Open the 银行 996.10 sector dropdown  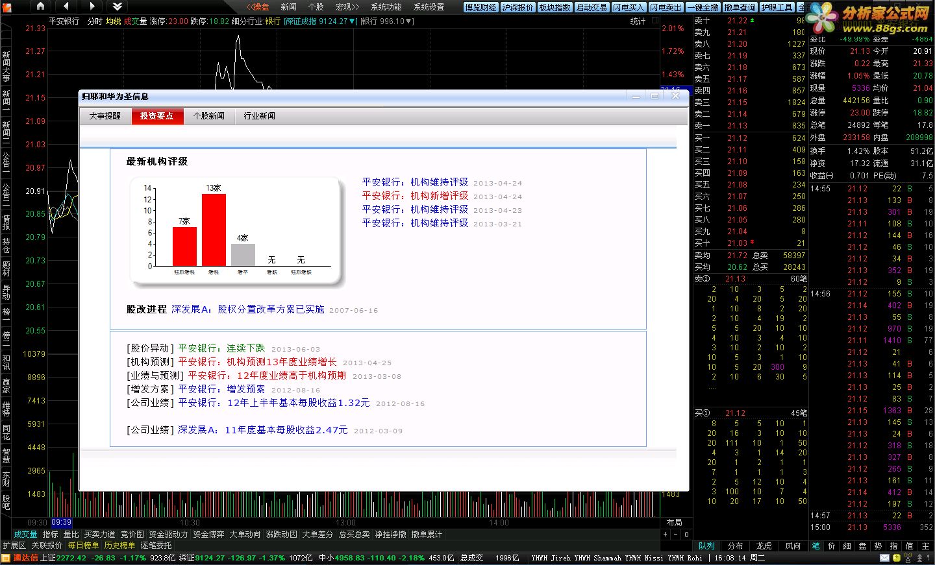387,21
